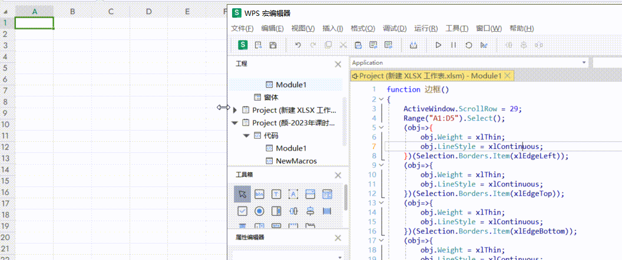Open the 插入(I) menu
The width and height of the screenshot is (622, 260).
(333, 29)
